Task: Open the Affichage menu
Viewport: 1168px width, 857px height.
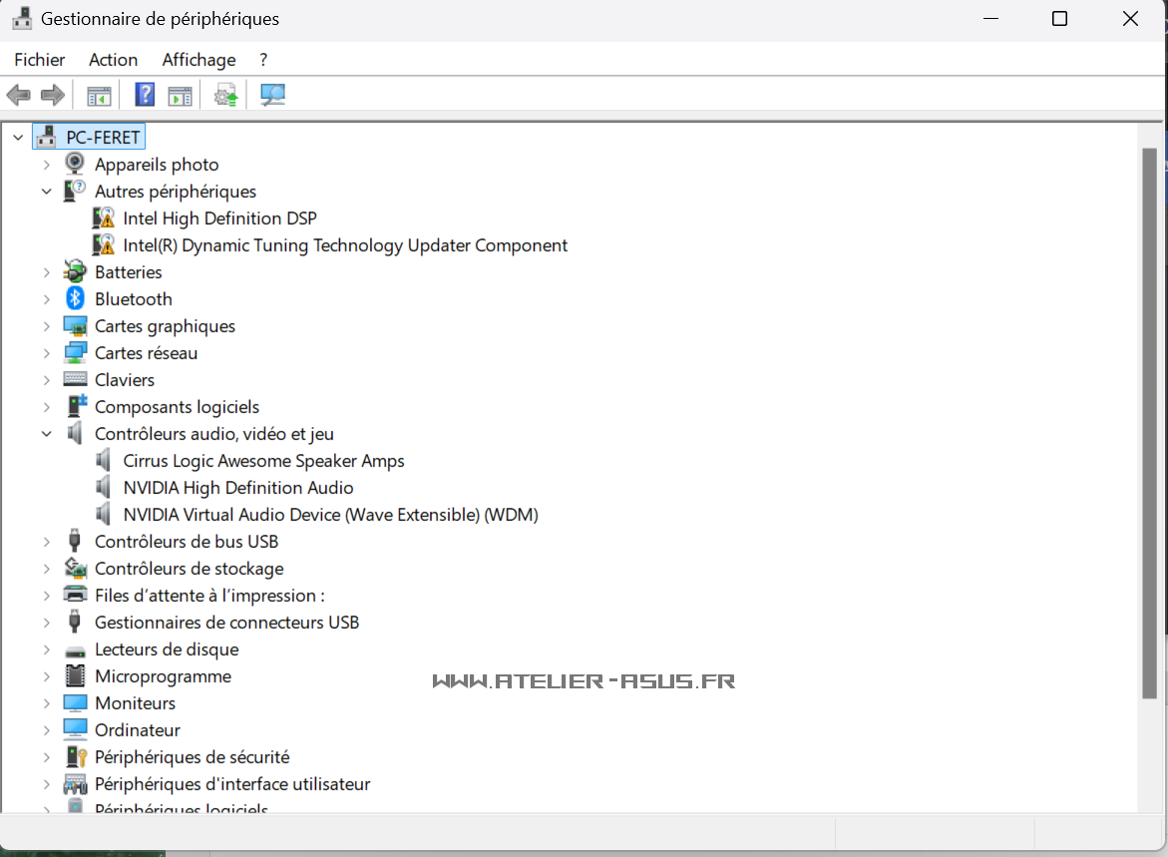Action: pyautogui.click(x=198, y=60)
